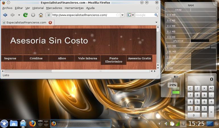Open the Historial menu
Image resolution: width=219 pixels, height=128 pixels.
38,8
